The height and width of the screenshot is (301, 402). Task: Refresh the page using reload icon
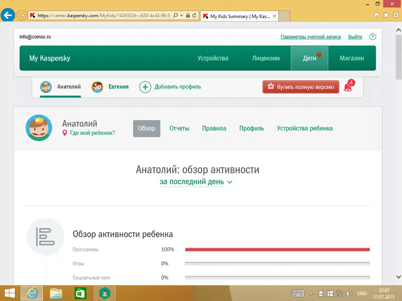pos(194,15)
